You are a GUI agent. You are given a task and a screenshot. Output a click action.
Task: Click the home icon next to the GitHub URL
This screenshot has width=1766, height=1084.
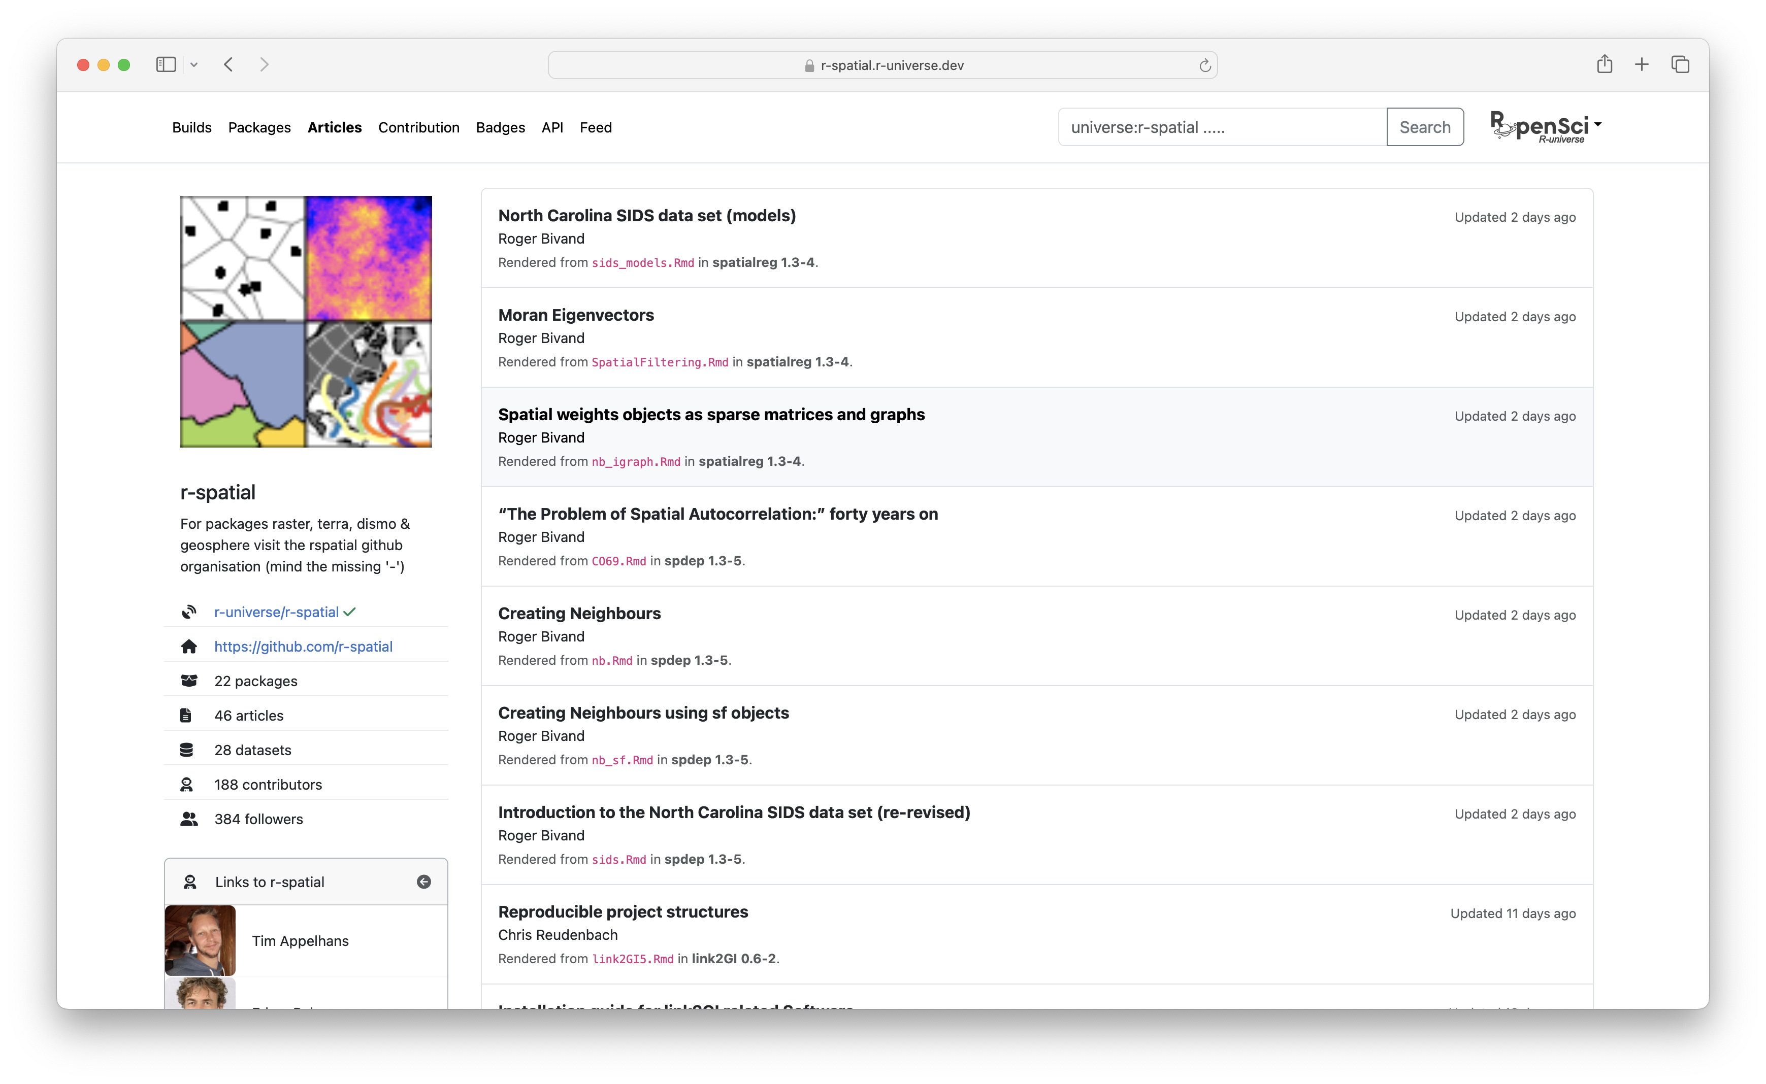(189, 646)
